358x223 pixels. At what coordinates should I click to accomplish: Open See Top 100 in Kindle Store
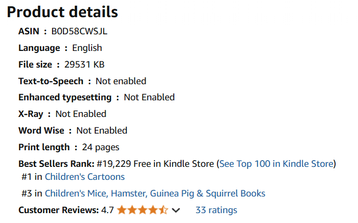[276, 164]
